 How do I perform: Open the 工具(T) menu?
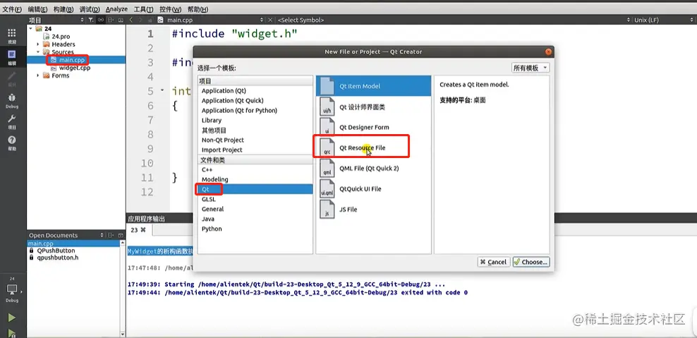[144, 9]
